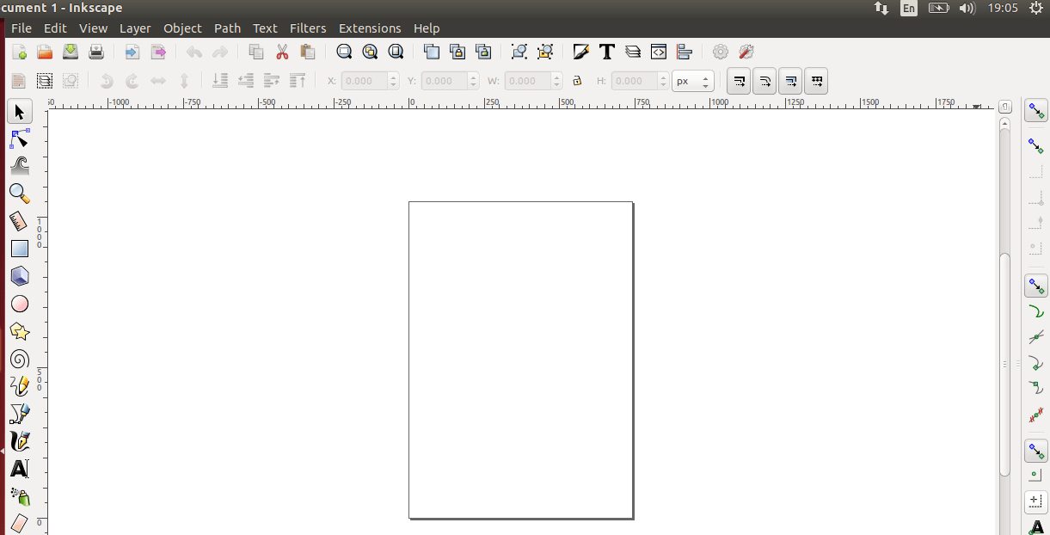1050x535 pixels.
Task: Toggle snapping on or off
Action: click(x=1035, y=110)
